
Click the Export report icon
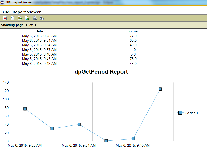(x=27, y=18)
